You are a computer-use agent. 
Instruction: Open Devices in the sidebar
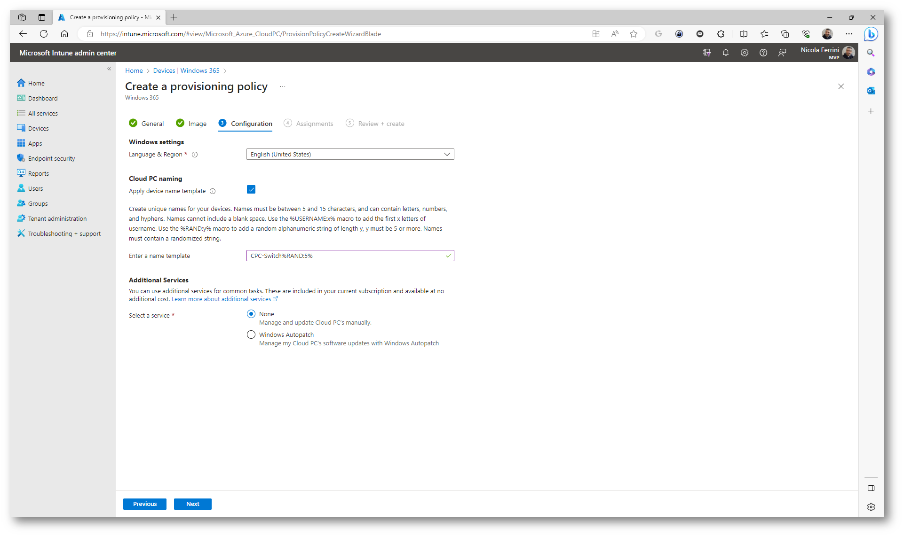tap(32, 128)
